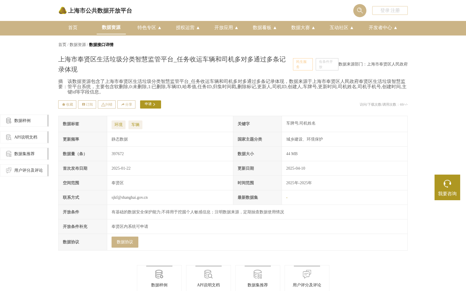Click the platform logo icon
This screenshot has height=291, width=466.
(x=63, y=10)
